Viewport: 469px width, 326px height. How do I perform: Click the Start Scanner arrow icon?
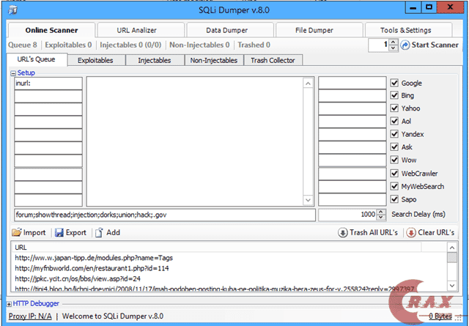pos(405,45)
